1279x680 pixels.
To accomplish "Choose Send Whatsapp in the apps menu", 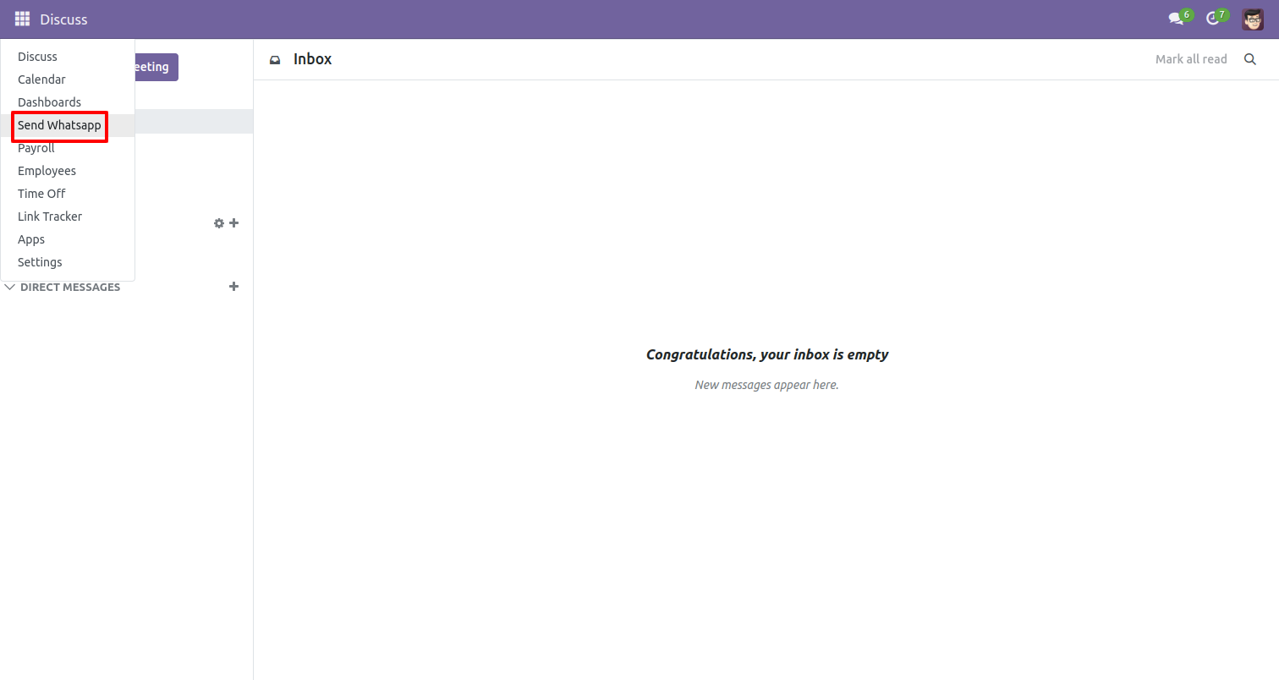I will coord(68,125).
